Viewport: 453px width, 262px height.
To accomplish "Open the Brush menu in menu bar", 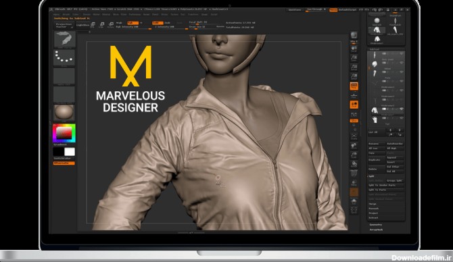I will [66, 14].
